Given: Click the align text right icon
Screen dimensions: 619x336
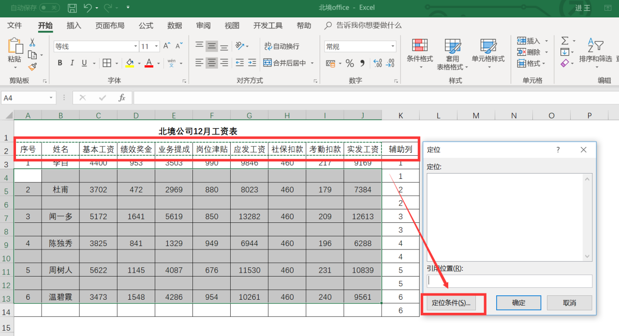Looking at the screenshot, I should 224,63.
